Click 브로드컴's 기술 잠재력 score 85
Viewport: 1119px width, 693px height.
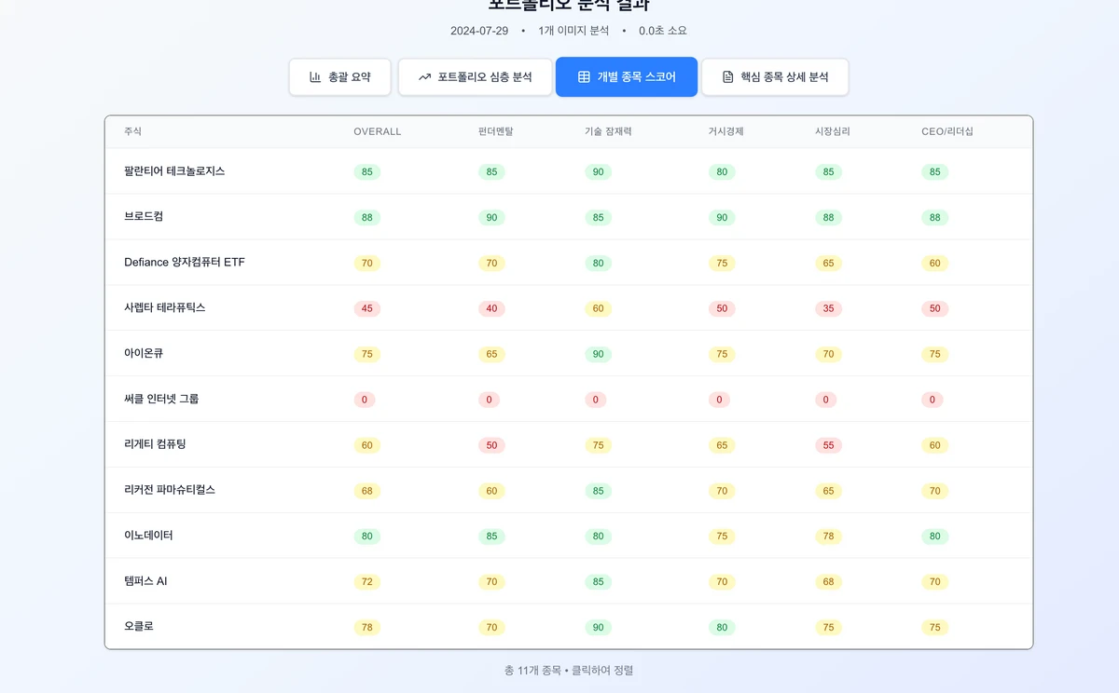click(598, 218)
